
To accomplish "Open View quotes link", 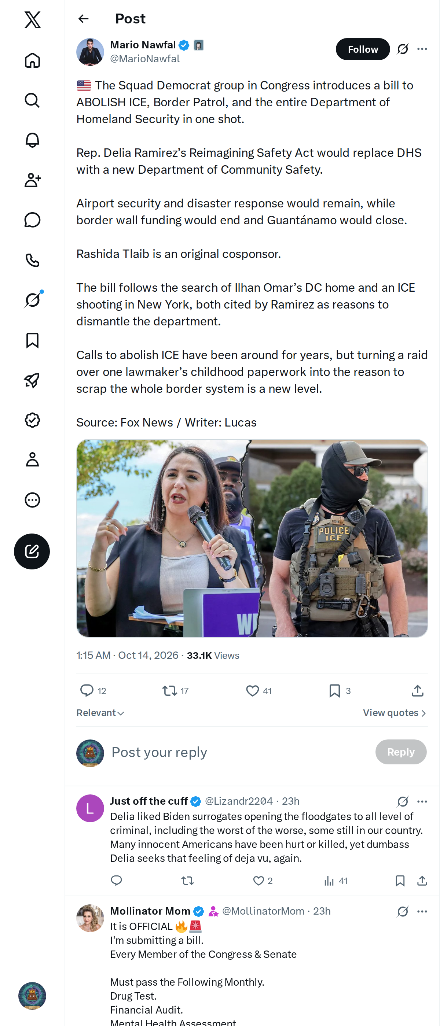I will (x=395, y=713).
